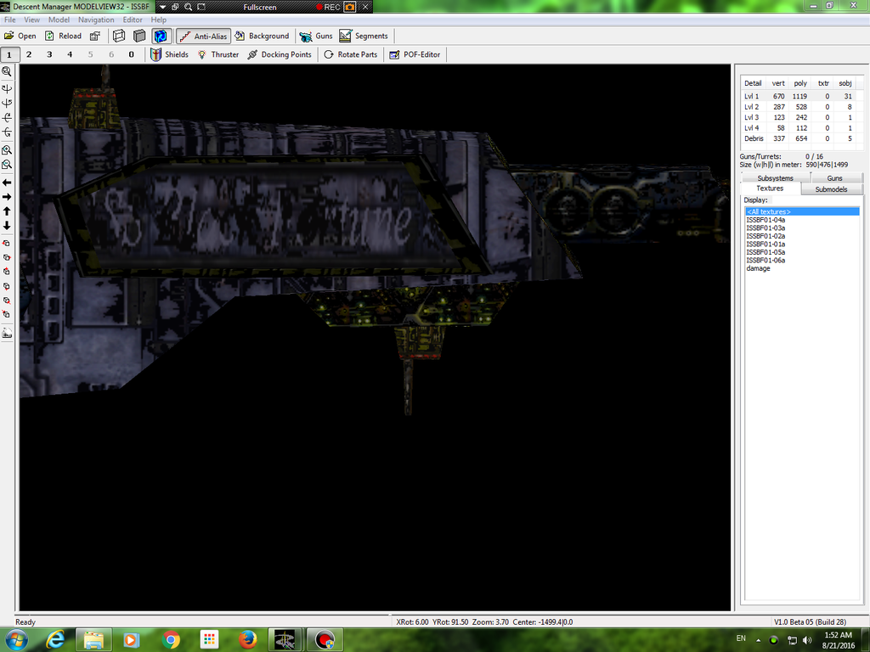Viewport: 870px width, 652px height.
Task: Open the Navigation menu
Action: tap(96, 20)
